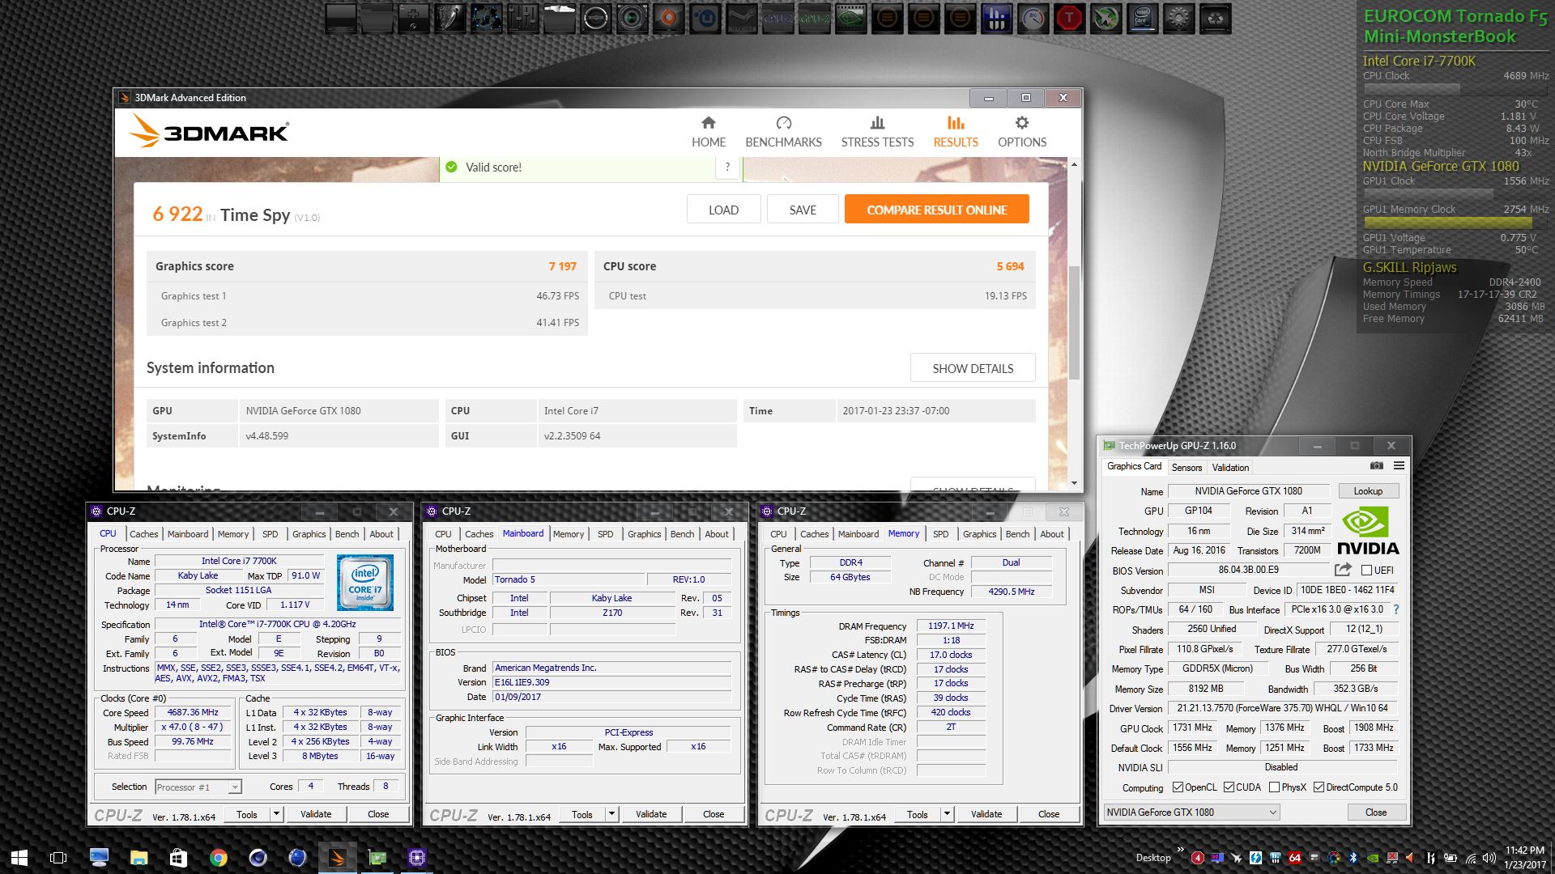Open the GPU-Z hamburger menu

tap(1399, 466)
